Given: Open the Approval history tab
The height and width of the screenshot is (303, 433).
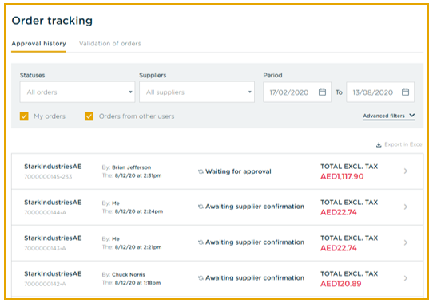Looking at the screenshot, I should tap(38, 44).
